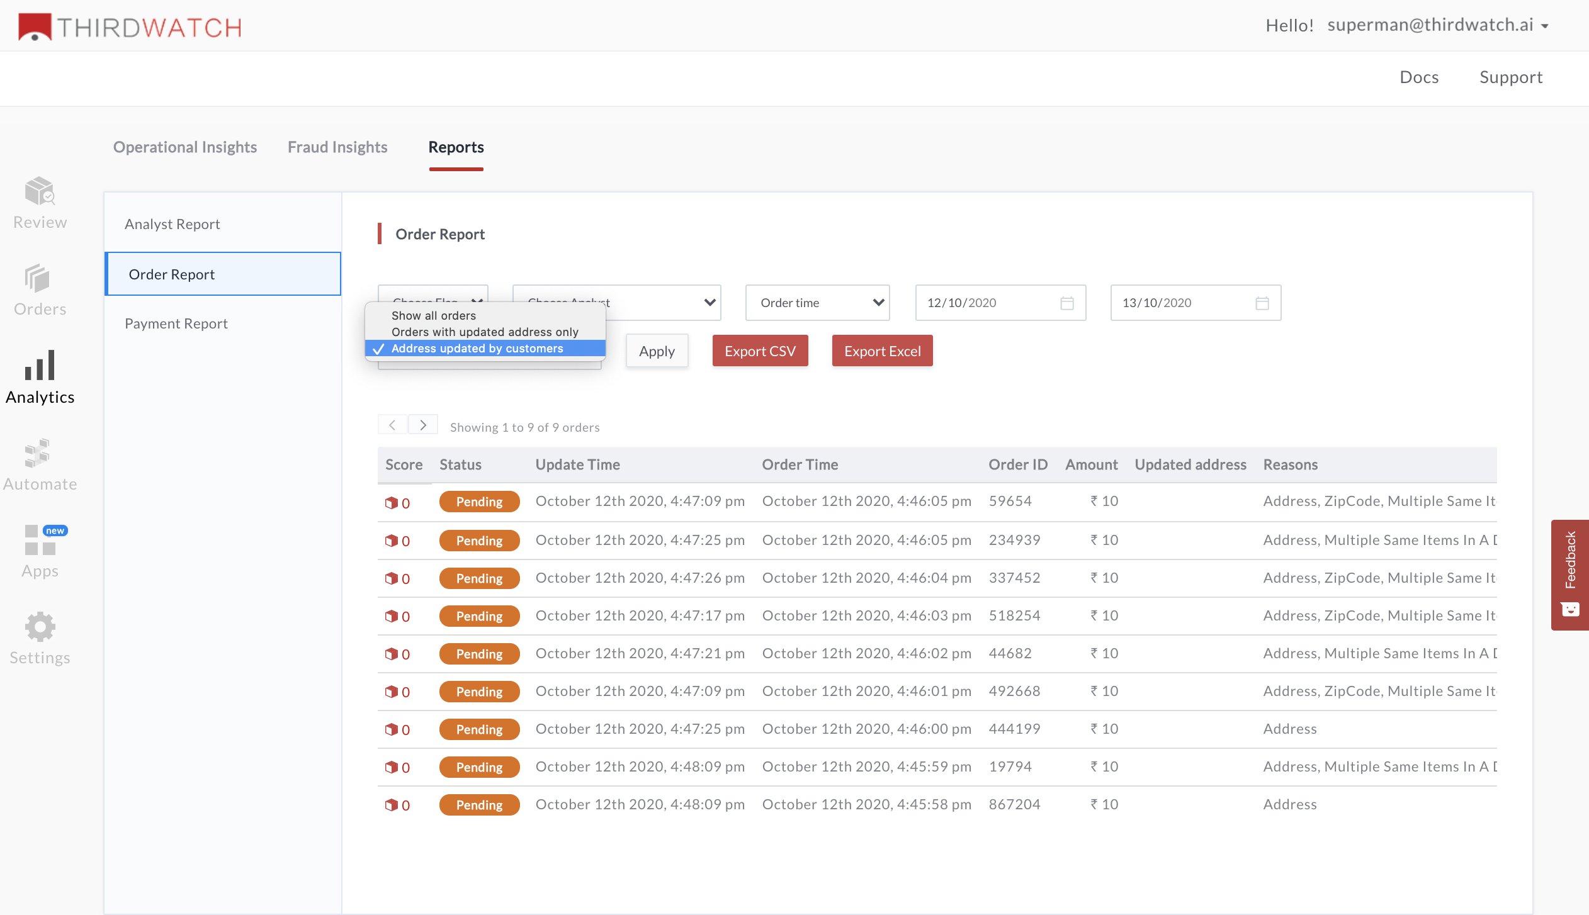Click the Thirdwatch logo
The height and width of the screenshot is (915, 1589).
point(130,26)
